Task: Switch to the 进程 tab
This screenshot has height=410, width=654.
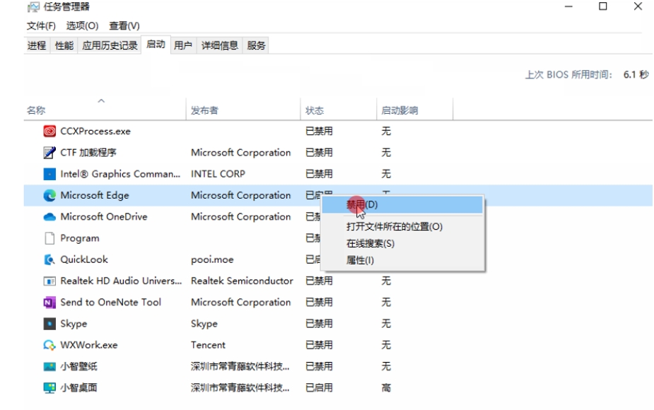Action: click(37, 45)
